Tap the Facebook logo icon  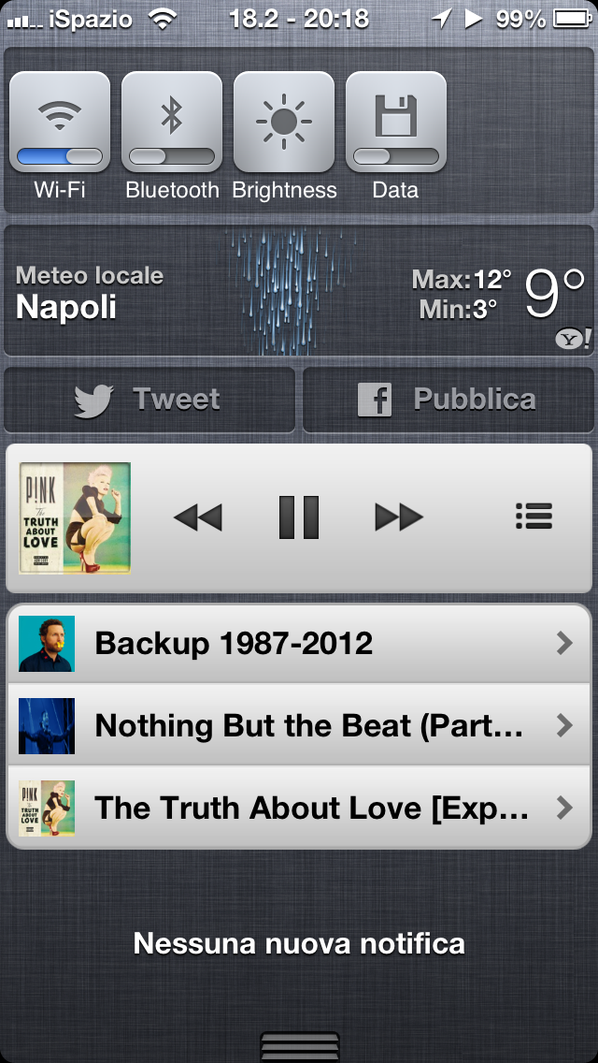pos(375,400)
